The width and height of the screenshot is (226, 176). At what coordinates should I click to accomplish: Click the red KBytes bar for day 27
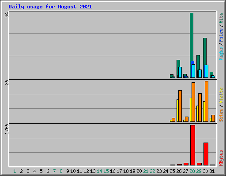click(x=186, y=164)
